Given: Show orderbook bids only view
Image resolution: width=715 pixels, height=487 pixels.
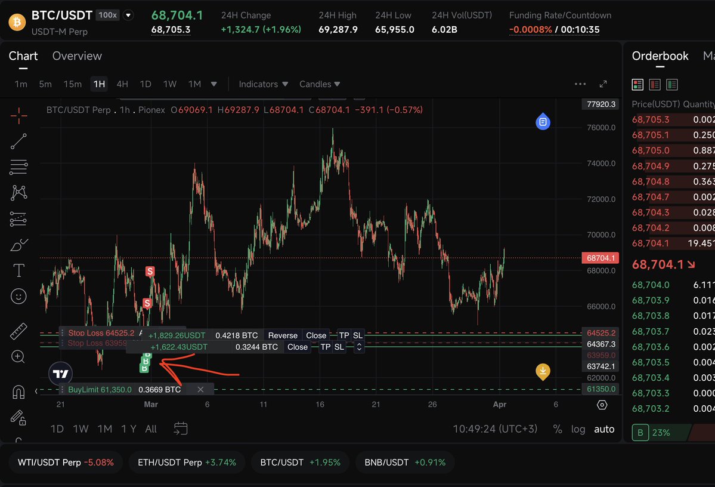Looking at the screenshot, I should coord(671,84).
